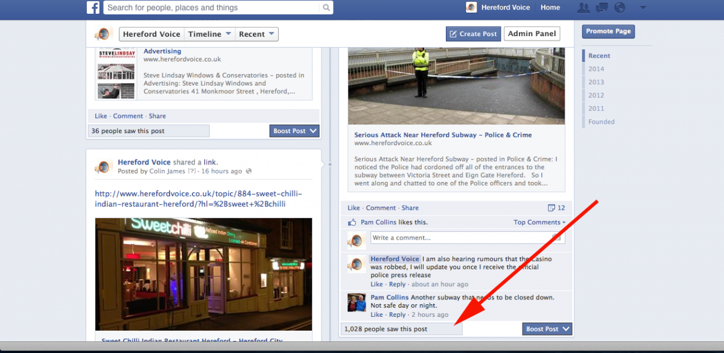Click comment count icon showing 12
The width and height of the screenshot is (724, 353).
coord(551,208)
